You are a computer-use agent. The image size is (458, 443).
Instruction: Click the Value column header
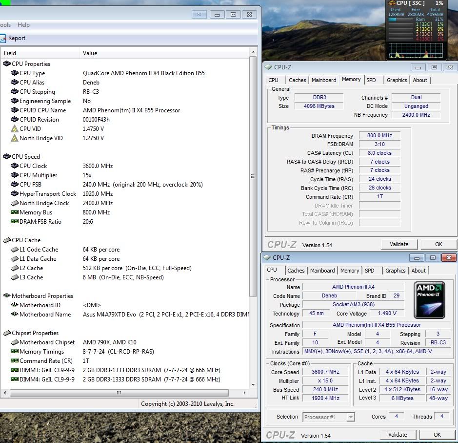click(164, 53)
